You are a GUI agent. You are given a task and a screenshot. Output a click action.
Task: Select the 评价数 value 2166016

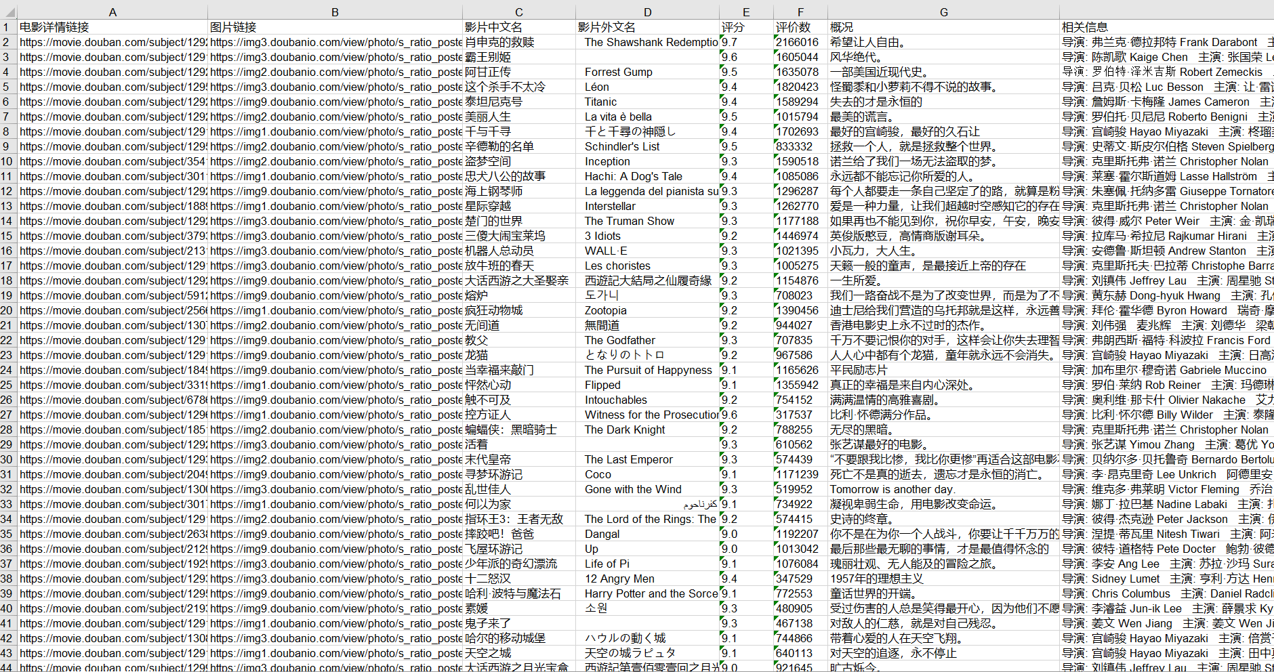point(800,42)
